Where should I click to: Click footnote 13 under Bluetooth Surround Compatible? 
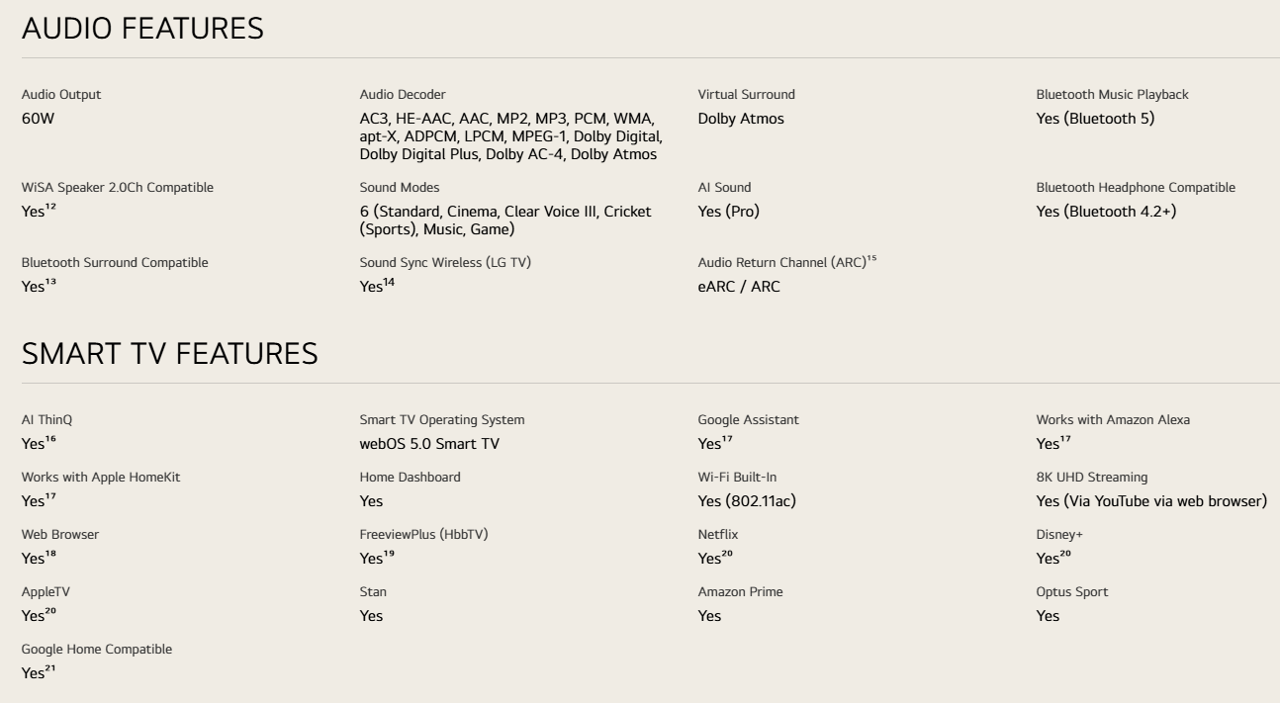coord(49,282)
